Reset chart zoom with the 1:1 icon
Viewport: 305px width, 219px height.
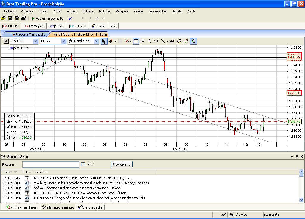pos(156,41)
